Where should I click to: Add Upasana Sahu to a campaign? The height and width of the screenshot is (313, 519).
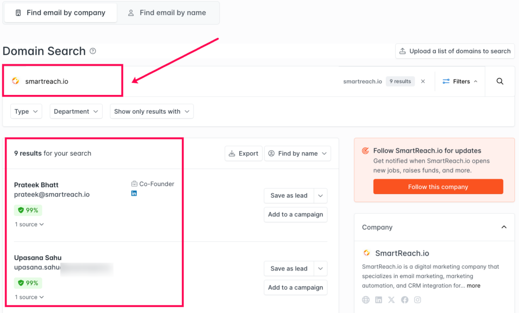click(295, 287)
